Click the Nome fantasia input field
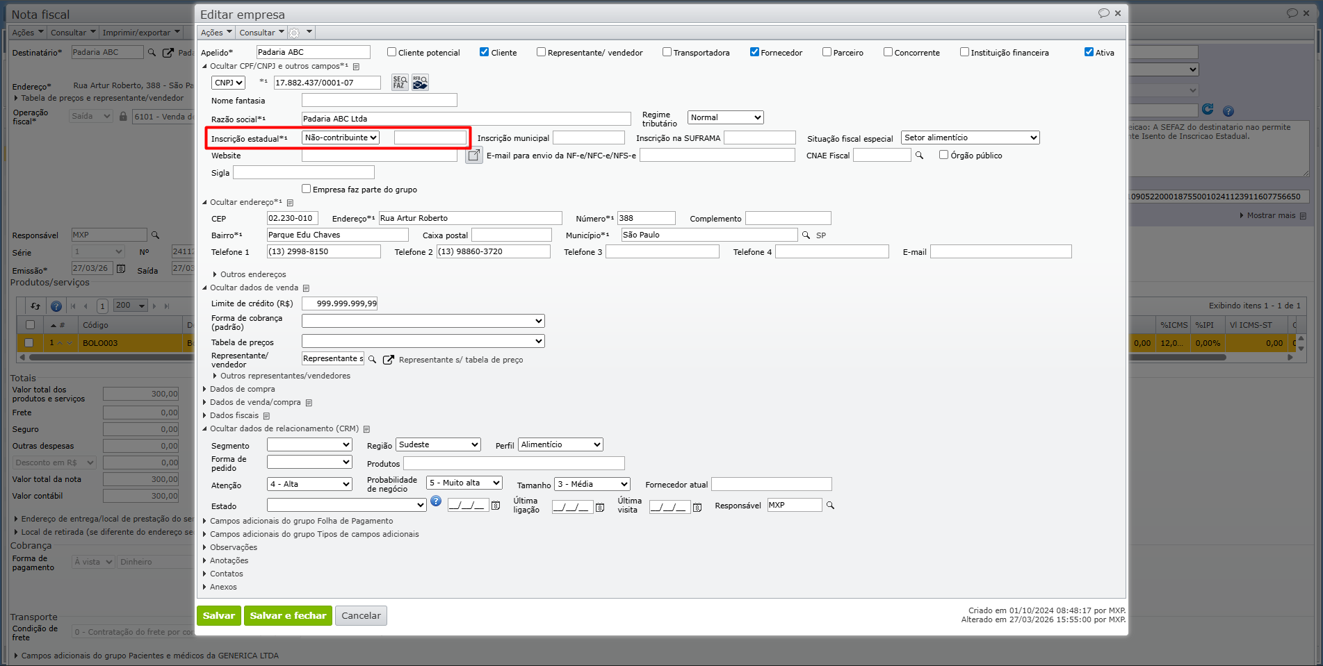This screenshot has width=1323, height=666. (379, 101)
